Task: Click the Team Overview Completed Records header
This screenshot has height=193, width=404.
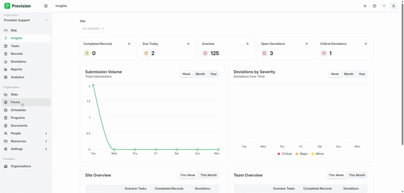Action: click(x=318, y=188)
